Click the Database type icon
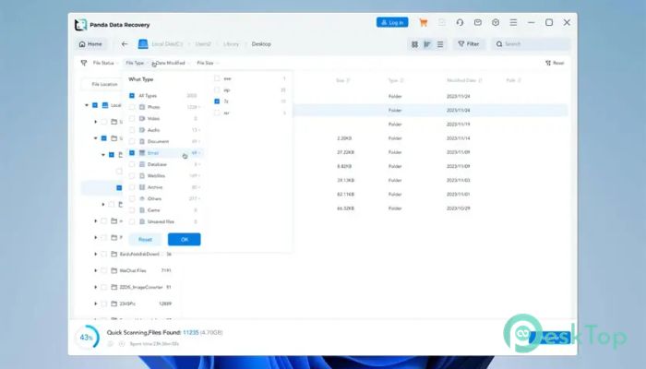This screenshot has width=646, height=369. pyautogui.click(x=142, y=164)
